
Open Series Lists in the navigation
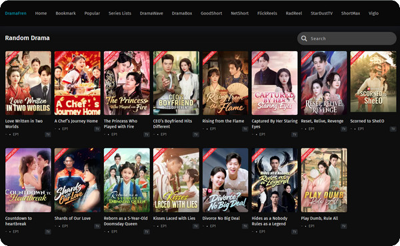click(120, 13)
